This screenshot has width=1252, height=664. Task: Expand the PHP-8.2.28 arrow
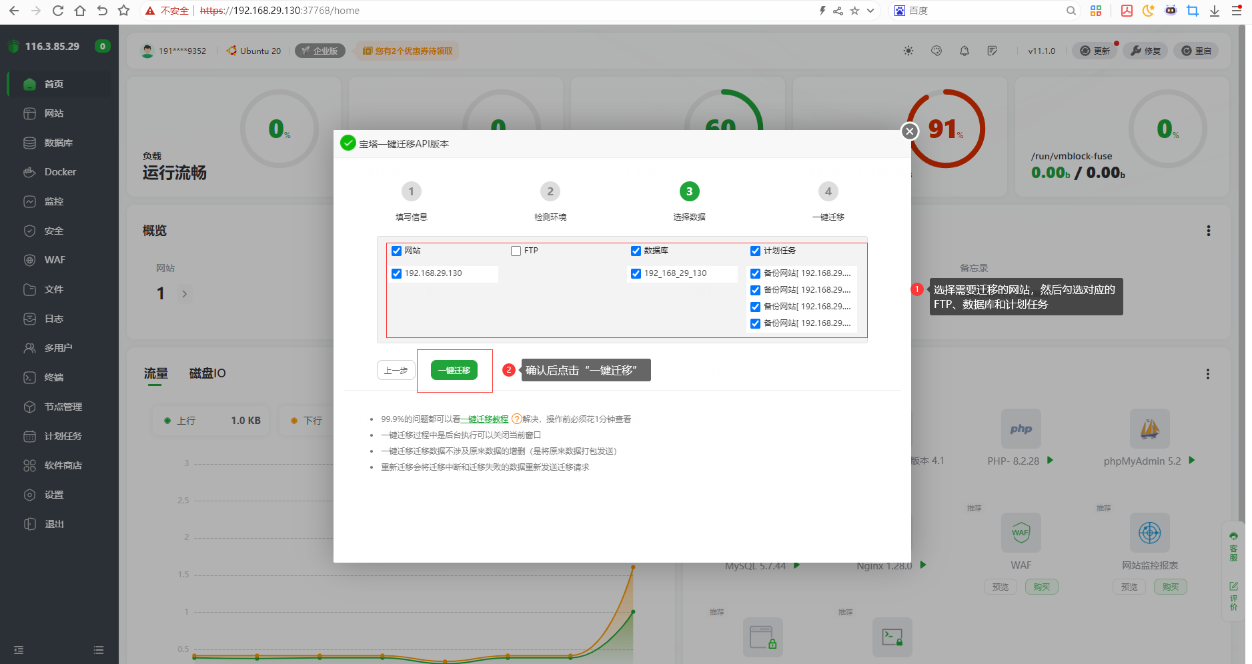[x=1050, y=460]
